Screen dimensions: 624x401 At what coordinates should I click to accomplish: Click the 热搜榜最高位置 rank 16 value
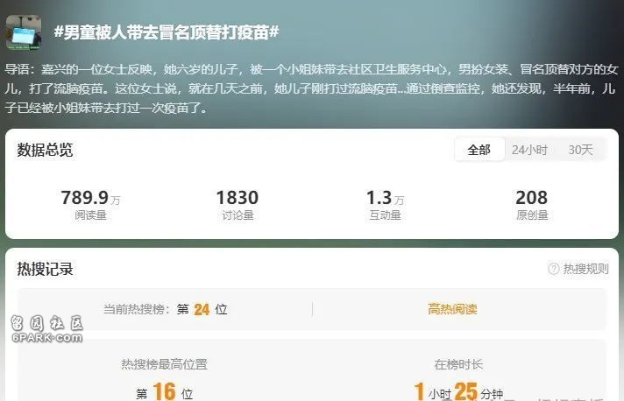coord(165,392)
